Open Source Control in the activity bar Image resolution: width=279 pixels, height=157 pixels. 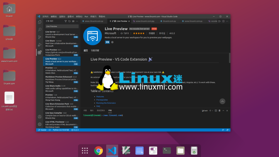click(x=40, y=37)
